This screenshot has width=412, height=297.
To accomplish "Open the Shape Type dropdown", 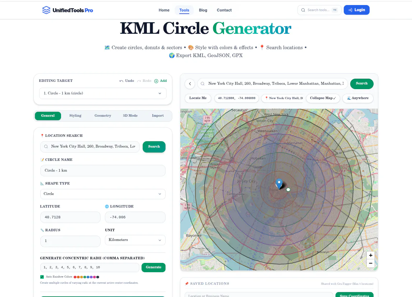I will coord(103,194).
